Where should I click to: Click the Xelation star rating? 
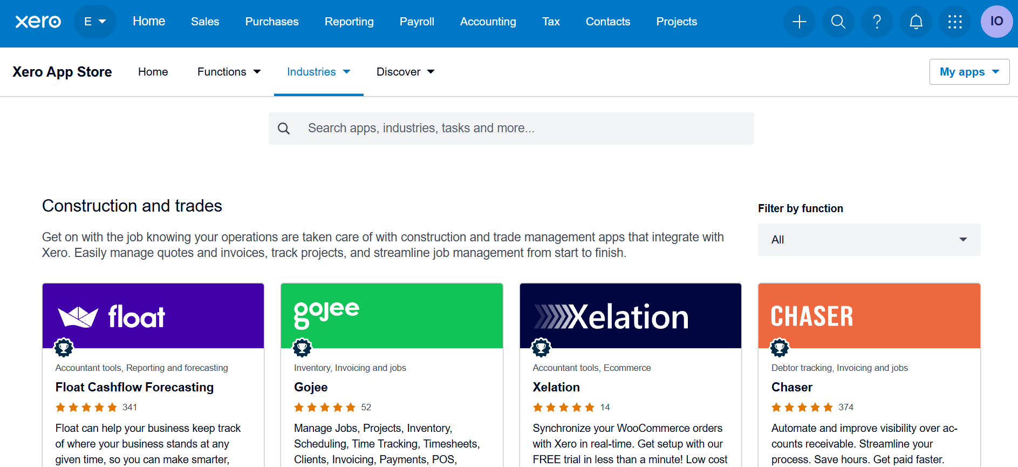coord(564,407)
